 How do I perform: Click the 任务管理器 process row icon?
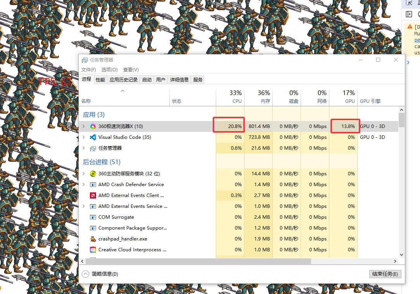(x=93, y=148)
